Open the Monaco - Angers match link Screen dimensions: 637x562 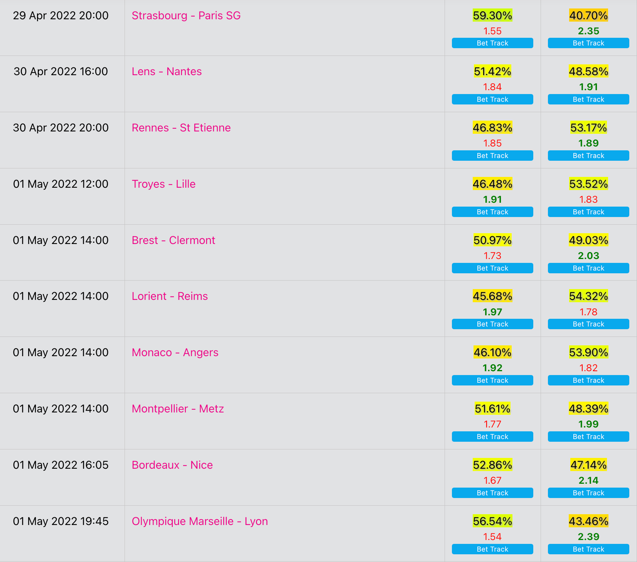pos(175,352)
